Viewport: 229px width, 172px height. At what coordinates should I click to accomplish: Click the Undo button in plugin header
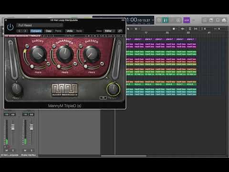(70, 31)
